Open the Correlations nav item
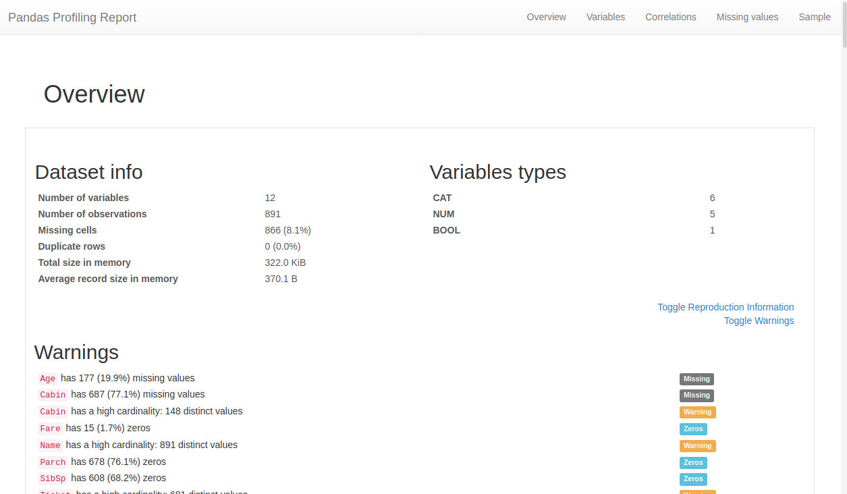847x494 pixels. click(670, 17)
